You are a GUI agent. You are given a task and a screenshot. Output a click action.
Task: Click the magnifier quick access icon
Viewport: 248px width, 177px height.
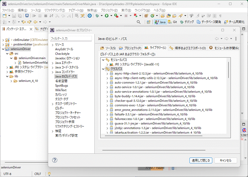tap(139, 22)
